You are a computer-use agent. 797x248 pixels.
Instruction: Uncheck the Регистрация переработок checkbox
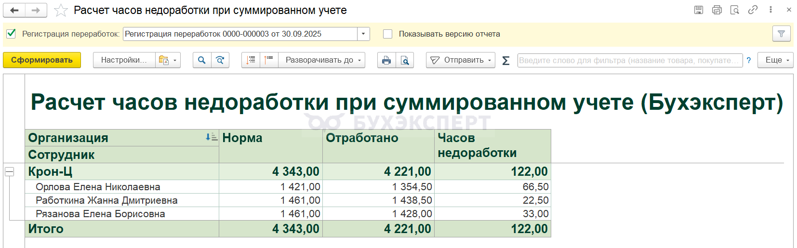[x=11, y=34]
